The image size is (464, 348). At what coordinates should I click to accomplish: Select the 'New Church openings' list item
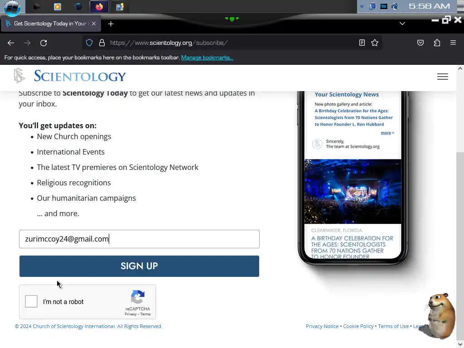pos(74,136)
